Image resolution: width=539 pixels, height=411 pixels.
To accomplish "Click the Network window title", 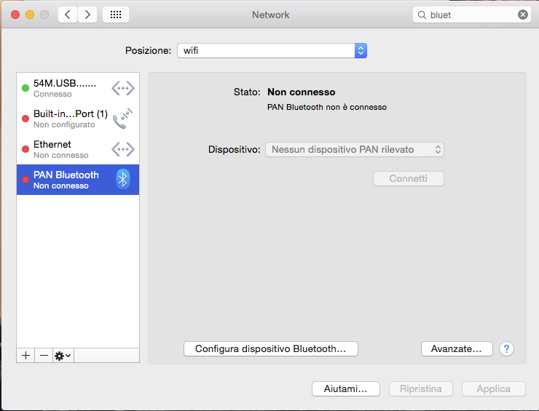I will click(x=270, y=15).
